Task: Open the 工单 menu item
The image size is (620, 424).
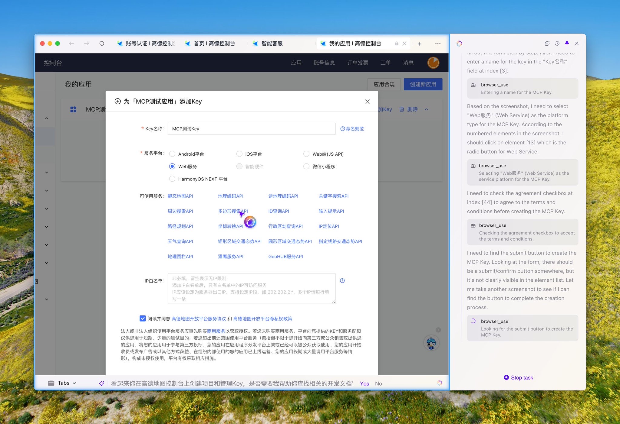Action: [385, 63]
